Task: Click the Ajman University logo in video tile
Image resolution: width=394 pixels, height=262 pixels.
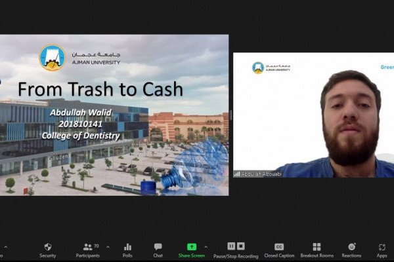Action: [258, 67]
